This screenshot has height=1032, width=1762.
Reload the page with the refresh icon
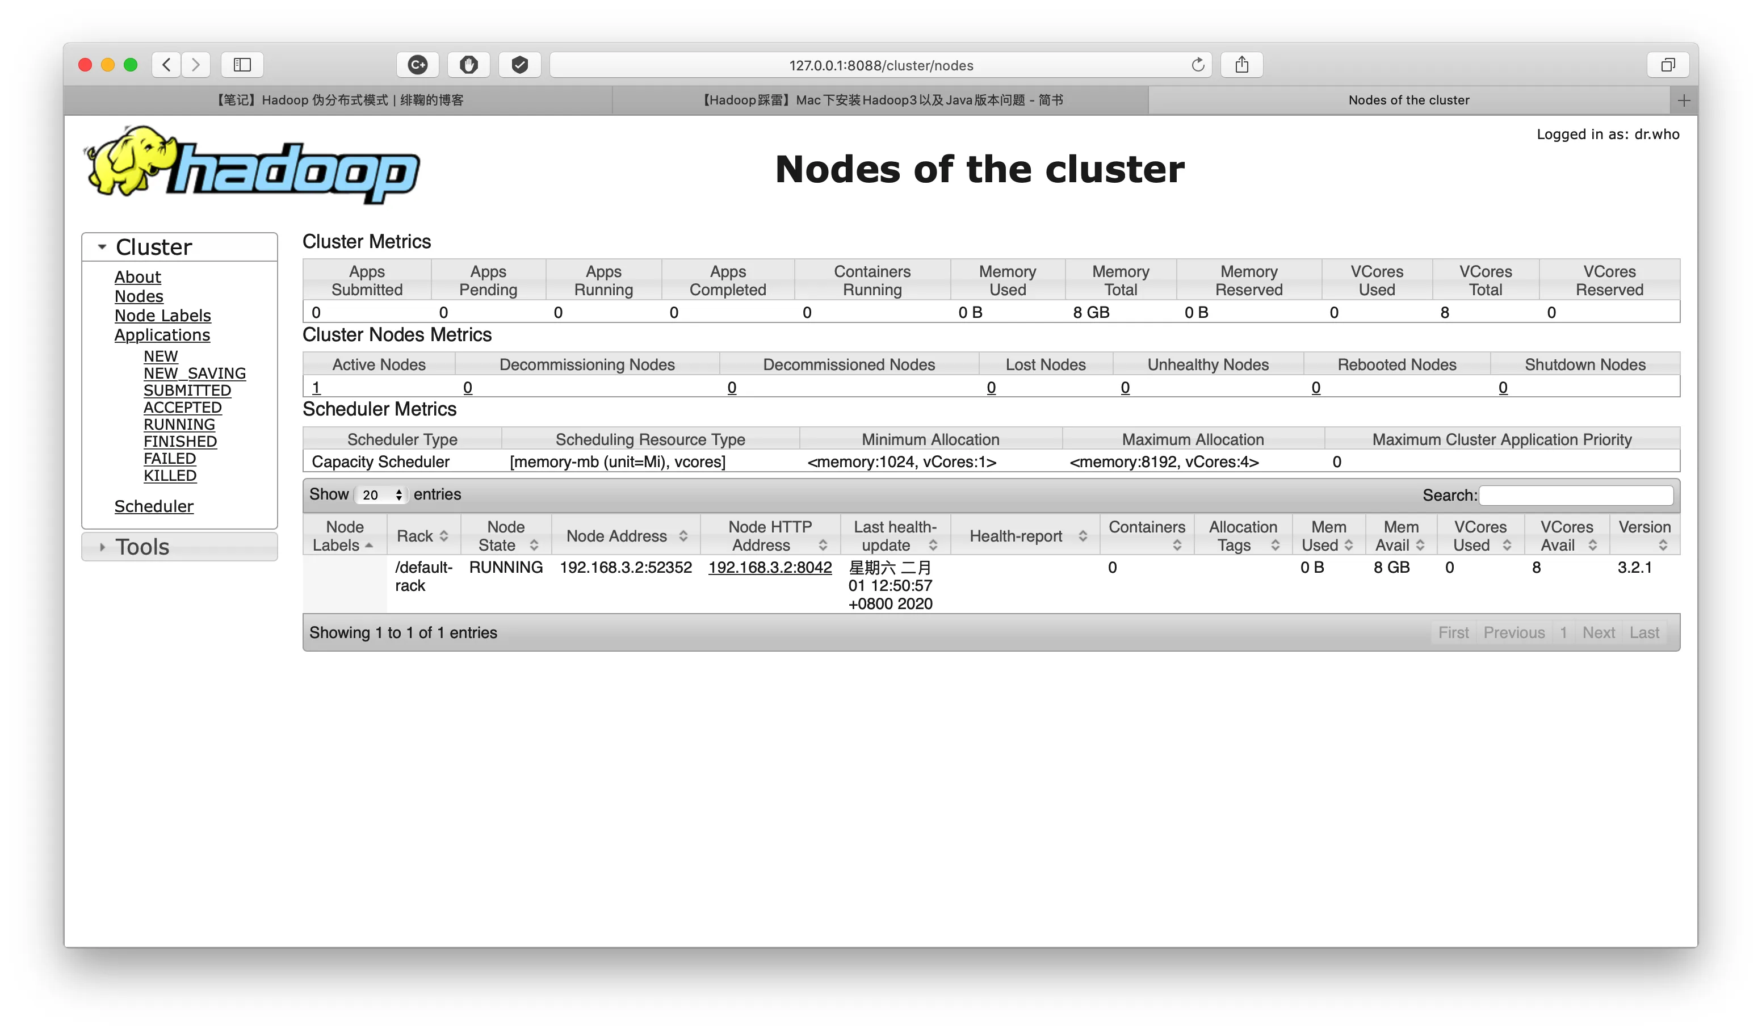pyautogui.click(x=1198, y=65)
